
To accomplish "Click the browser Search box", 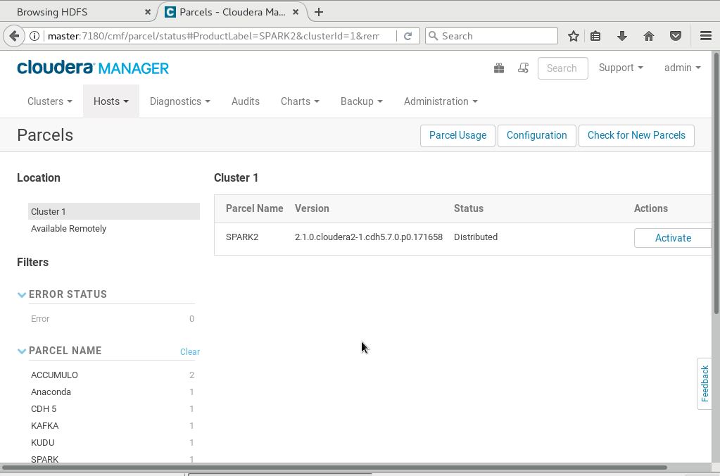I will click(x=491, y=36).
